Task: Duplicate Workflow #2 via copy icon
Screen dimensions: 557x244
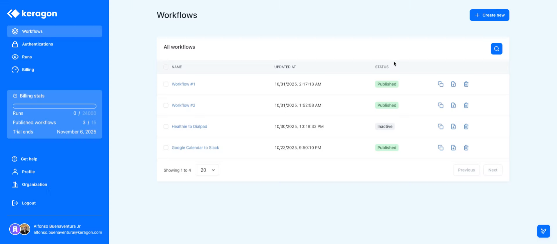Action: pos(440,105)
